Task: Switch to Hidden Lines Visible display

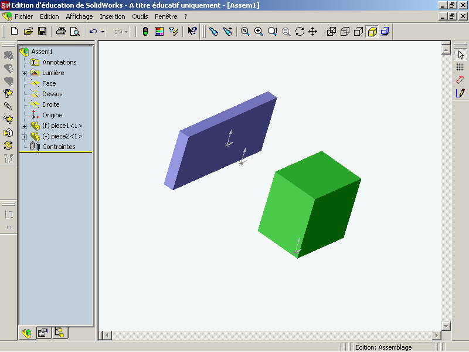Action: 345,32
